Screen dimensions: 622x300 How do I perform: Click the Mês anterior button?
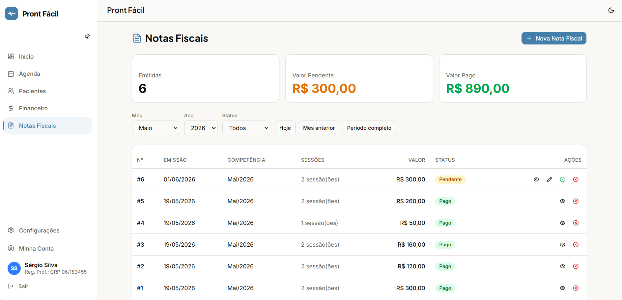319,128
